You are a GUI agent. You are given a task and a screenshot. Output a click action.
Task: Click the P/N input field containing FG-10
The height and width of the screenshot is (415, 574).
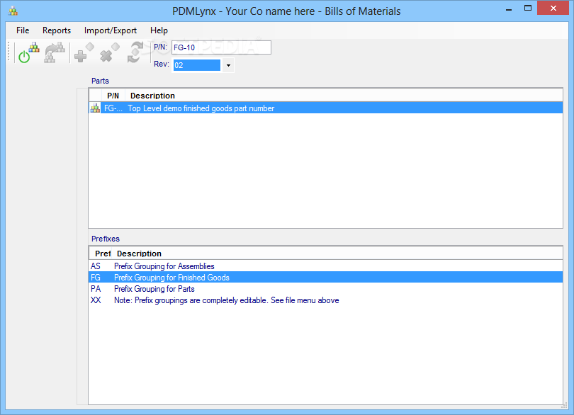(x=222, y=47)
